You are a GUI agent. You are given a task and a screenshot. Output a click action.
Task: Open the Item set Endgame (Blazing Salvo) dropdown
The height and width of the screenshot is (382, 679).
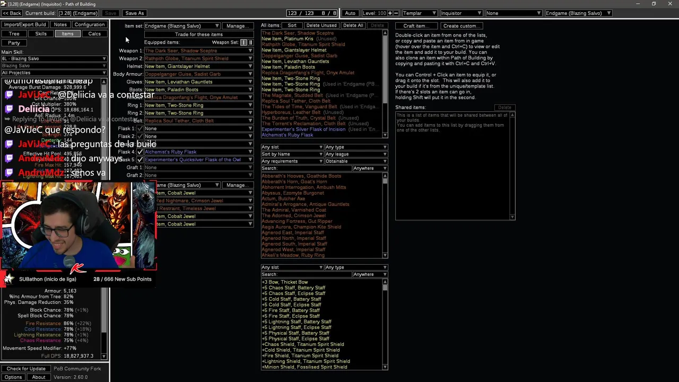tap(182, 26)
